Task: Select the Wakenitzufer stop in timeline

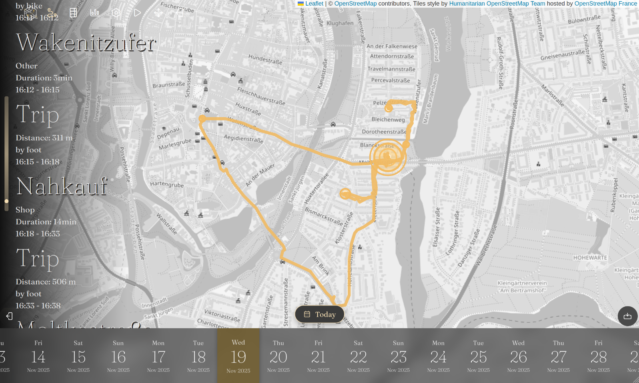Action: click(x=86, y=43)
